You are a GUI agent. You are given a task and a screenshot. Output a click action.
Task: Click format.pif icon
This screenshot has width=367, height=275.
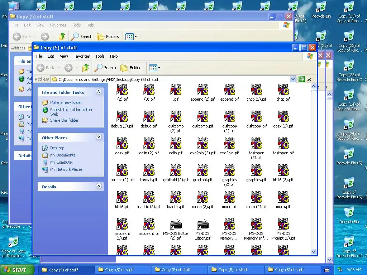click(149, 170)
